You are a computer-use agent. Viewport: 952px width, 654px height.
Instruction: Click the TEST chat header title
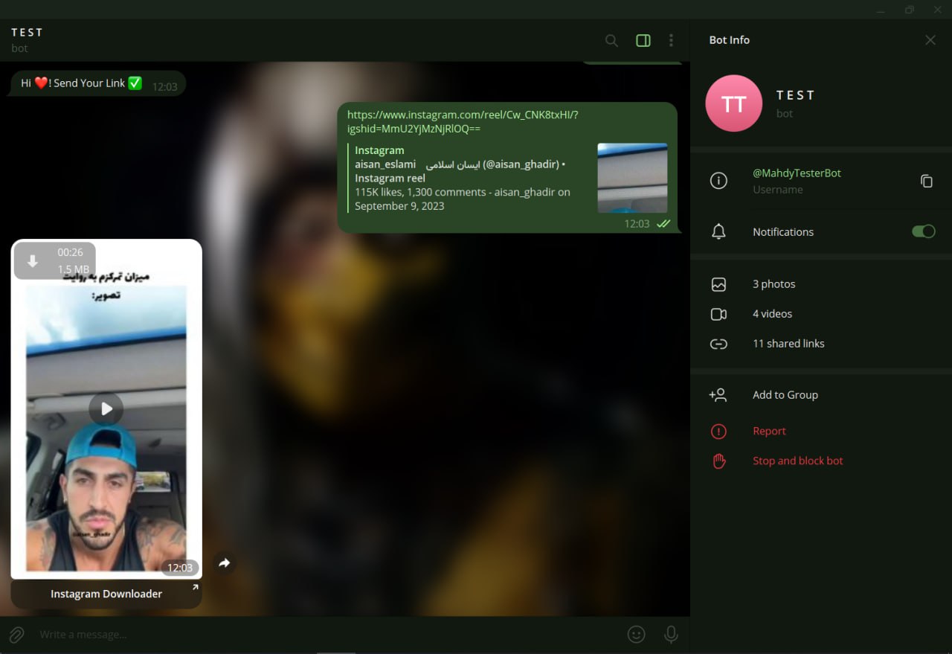coord(28,32)
